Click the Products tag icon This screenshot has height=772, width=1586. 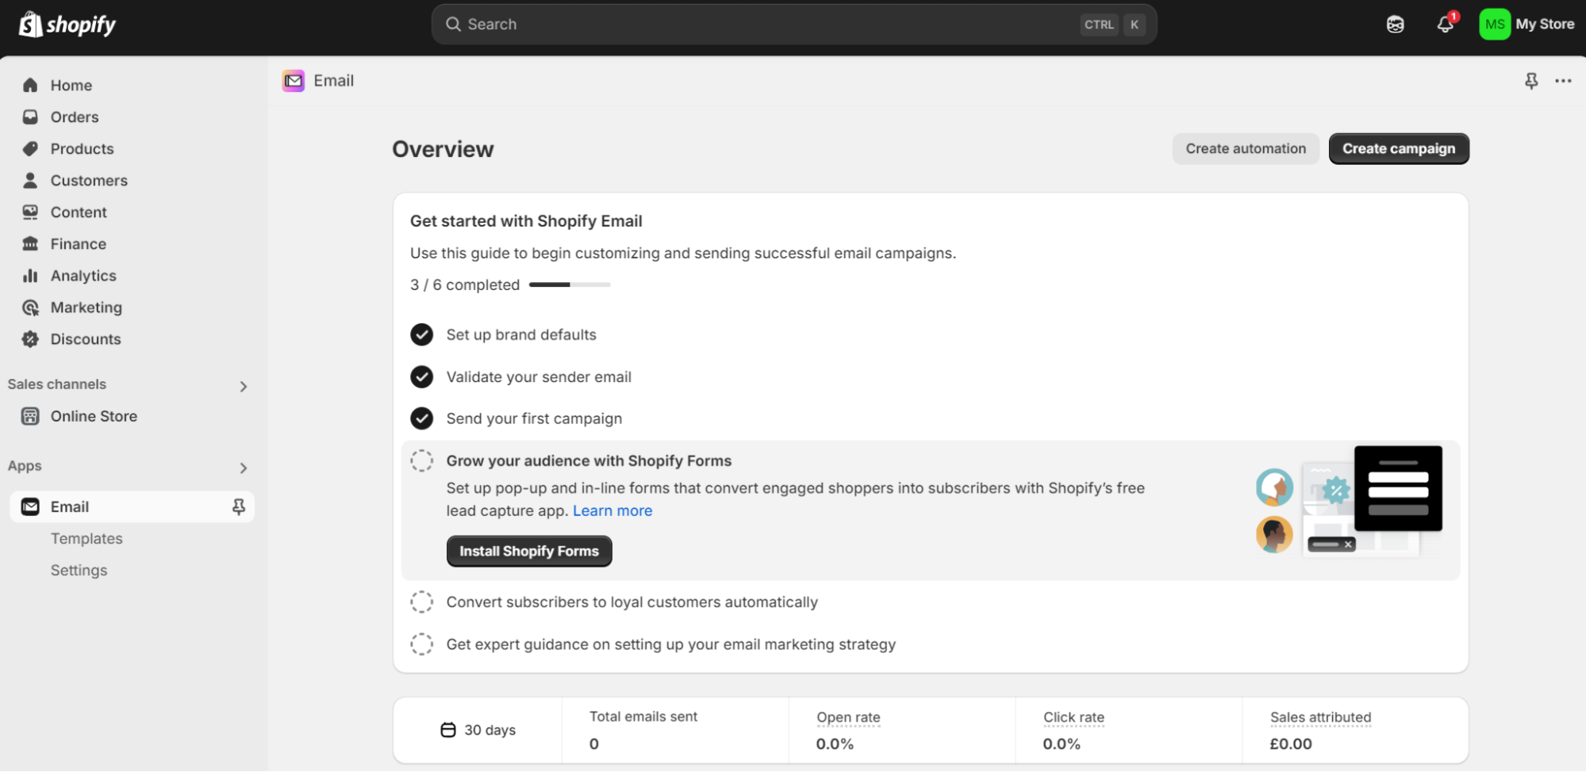pos(30,148)
